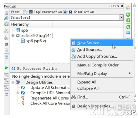The height and width of the screenshot is (118, 138).
Task: Choose Add Source... from the context menu
Action: [x=102, y=50]
